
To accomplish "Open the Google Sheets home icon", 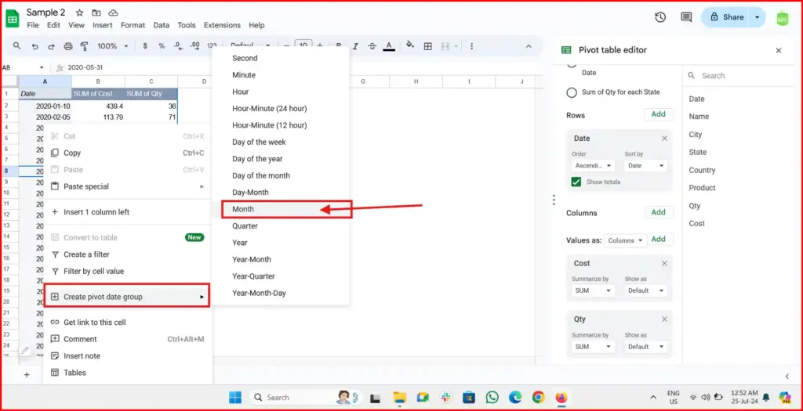I will pos(13,19).
